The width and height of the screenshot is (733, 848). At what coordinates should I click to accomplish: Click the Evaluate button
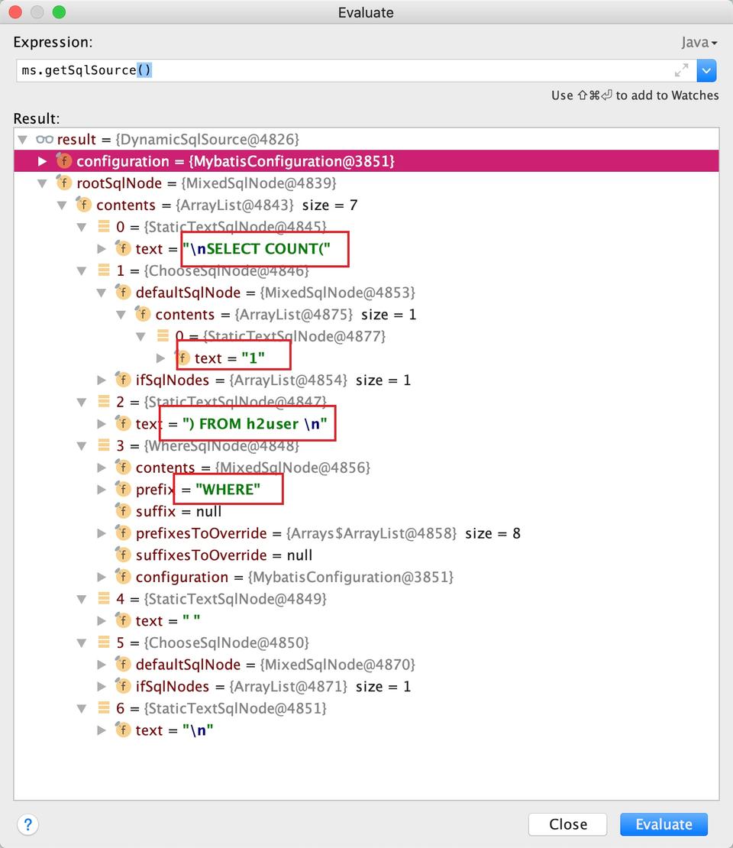tap(663, 824)
